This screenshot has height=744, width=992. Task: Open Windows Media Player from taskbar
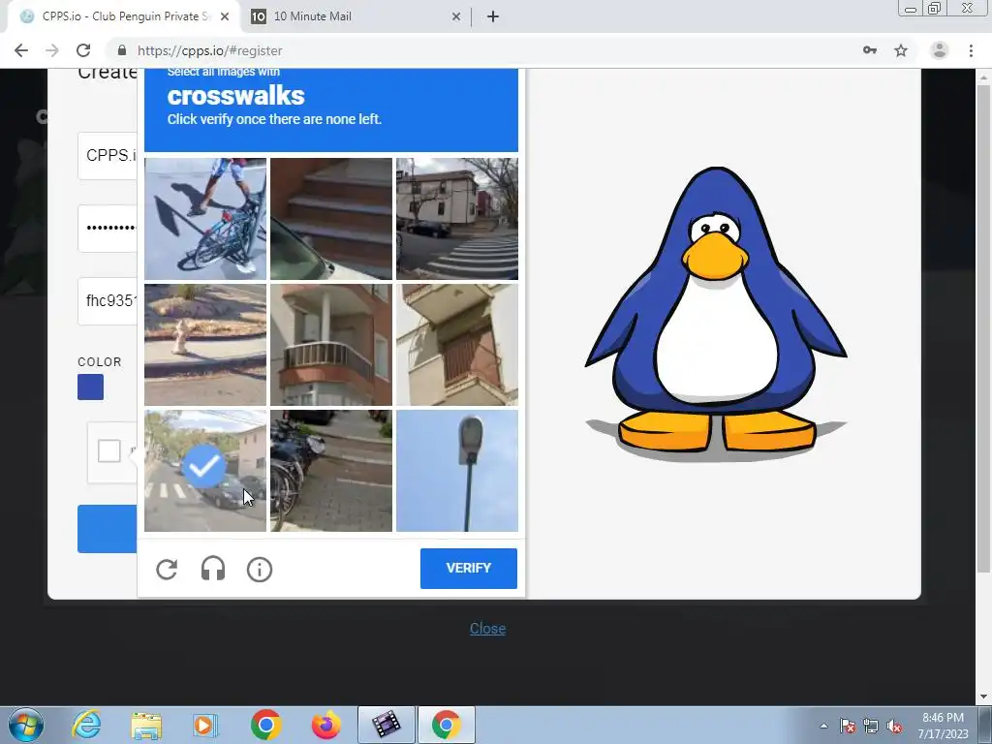click(x=205, y=725)
